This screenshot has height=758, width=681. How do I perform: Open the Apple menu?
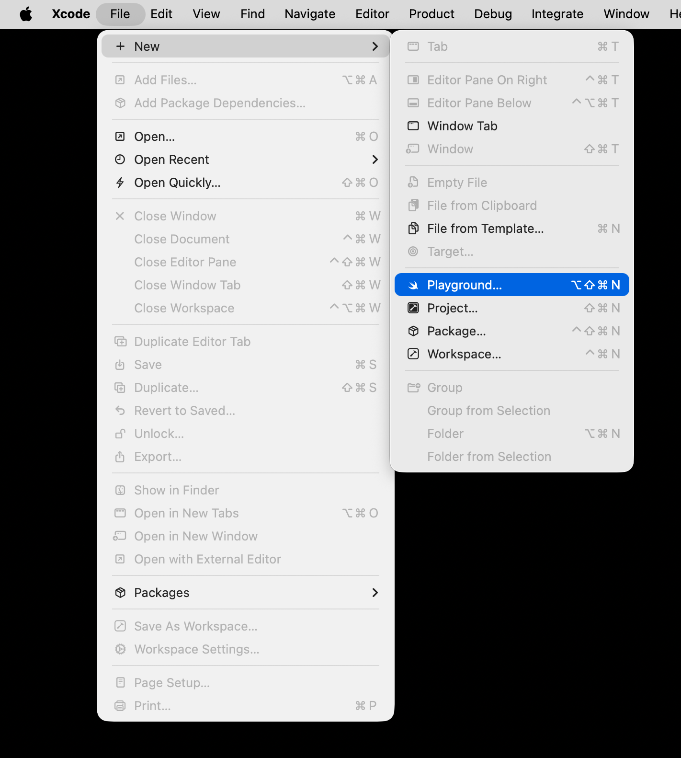tap(26, 14)
